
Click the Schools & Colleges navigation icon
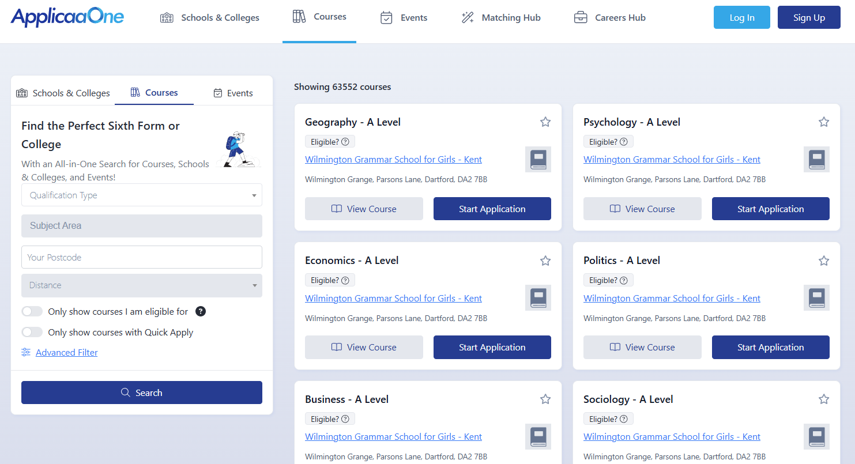coord(167,17)
